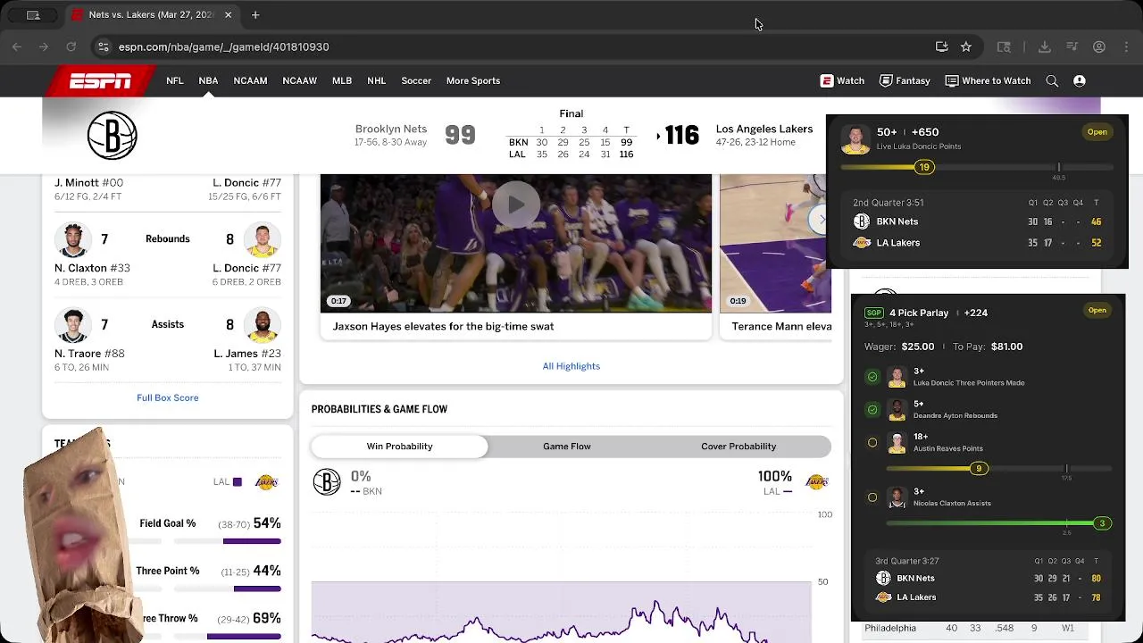Screen dimensions: 1143x643
Task: Click N. Claxton's rebounds headshot
Action: click(73, 239)
